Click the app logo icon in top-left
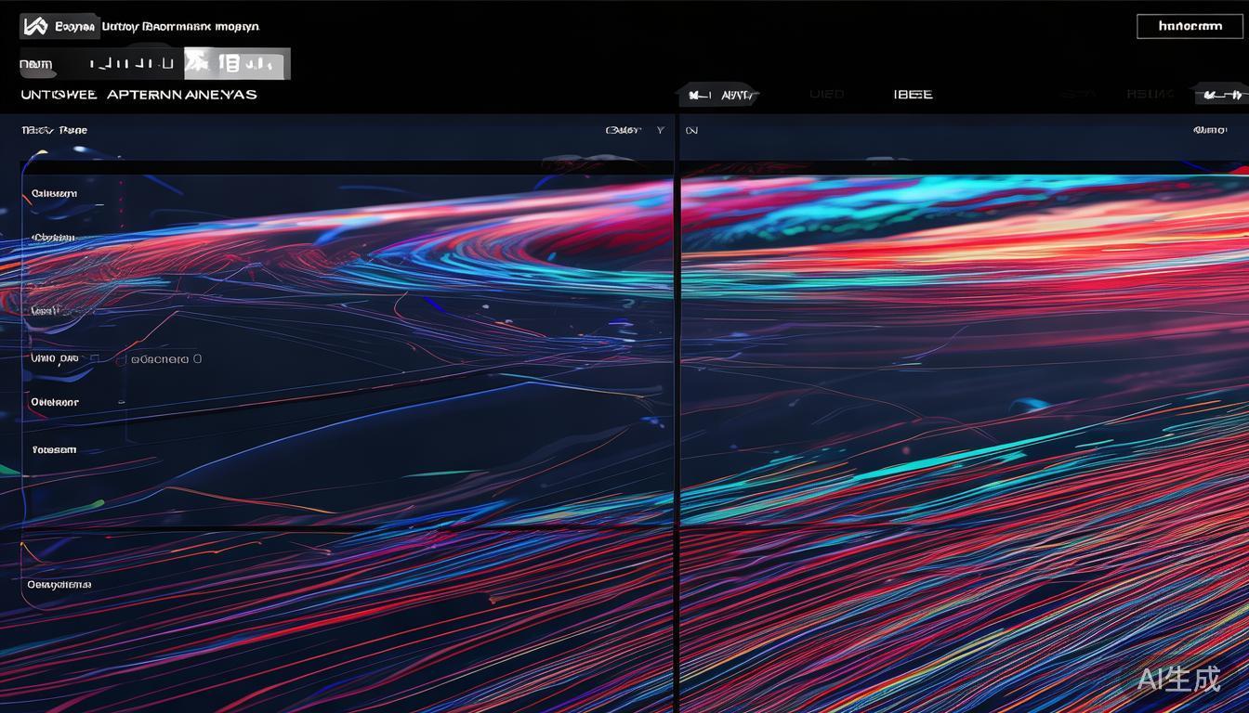The image size is (1249, 713). click(x=34, y=26)
